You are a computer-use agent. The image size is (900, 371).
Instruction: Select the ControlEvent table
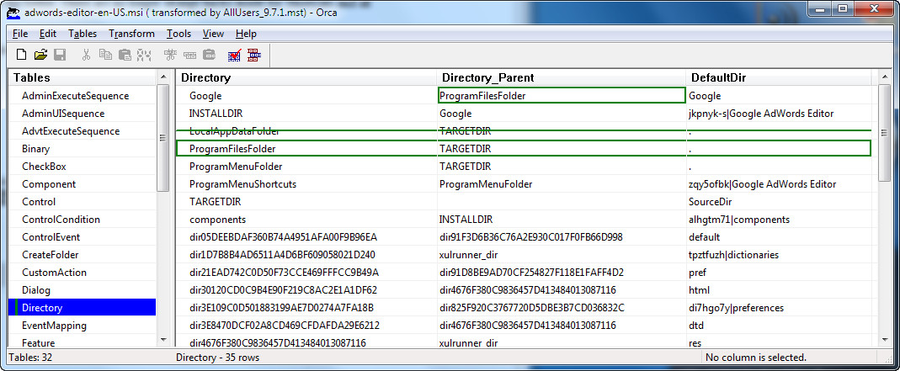coord(51,237)
